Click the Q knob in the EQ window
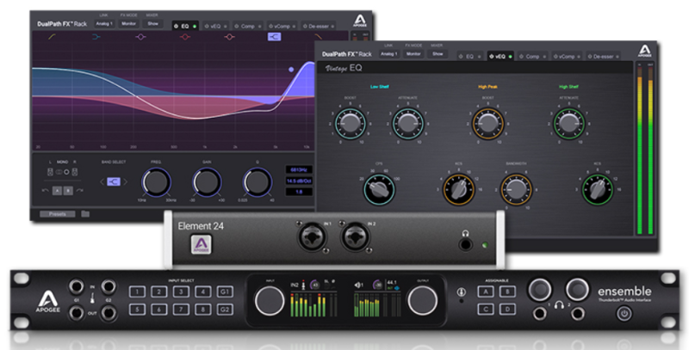Viewport: 689px width, 350px height. 258,182
